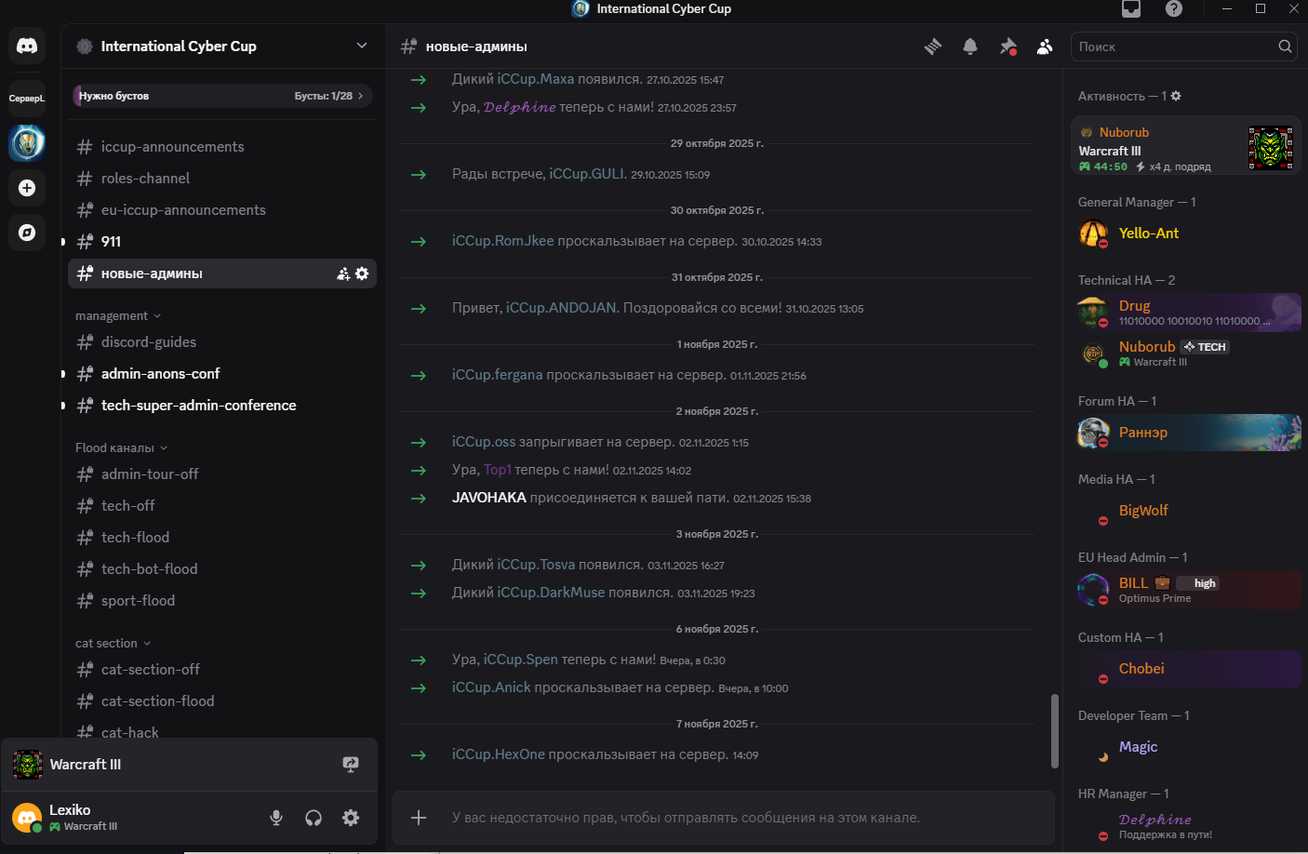
Task: Click the search magnifier icon
Action: pos(1285,47)
